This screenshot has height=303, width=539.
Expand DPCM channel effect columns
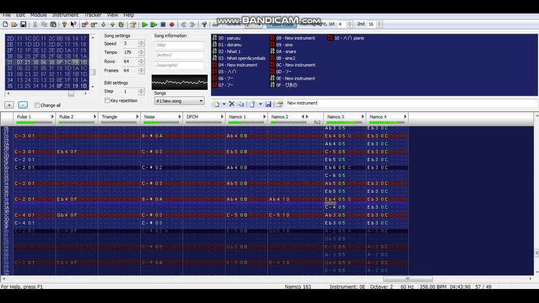coord(222,117)
